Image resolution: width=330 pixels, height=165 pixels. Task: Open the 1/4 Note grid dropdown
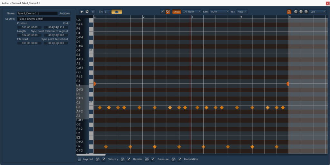click(191, 12)
